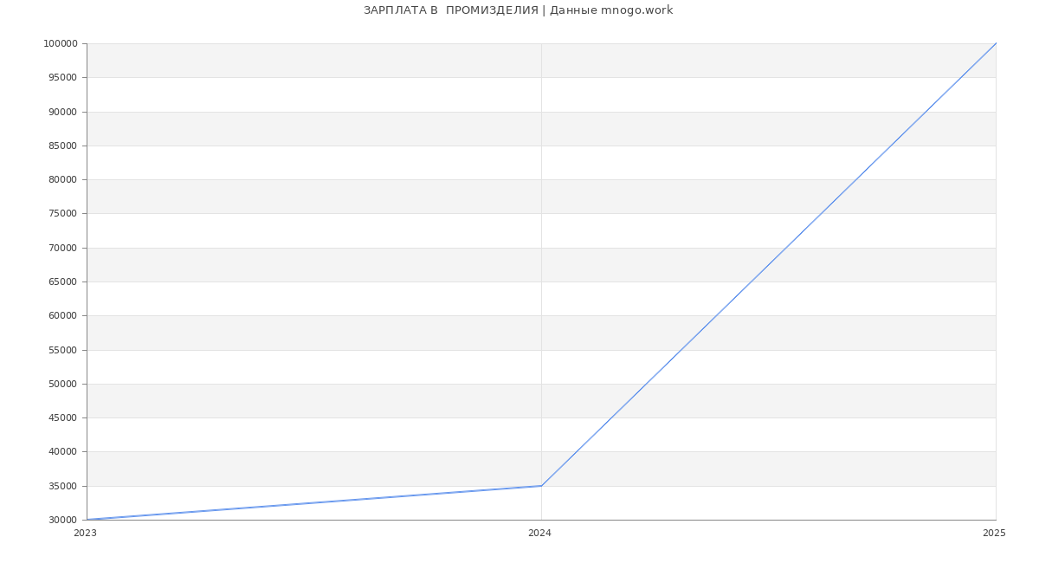Click the 2023 starting data point
1039x563 pixels.
pyautogui.click(x=87, y=520)
